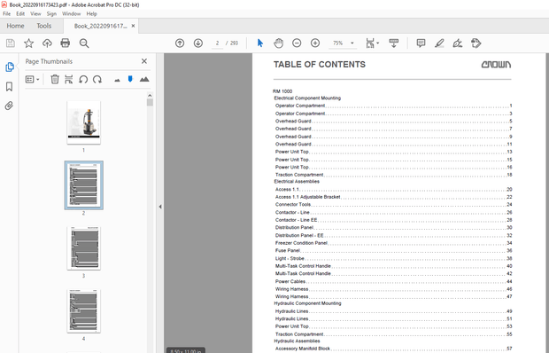Switch to the Tools tab
This screenshot has height=353, width=549.
(44, 26)
